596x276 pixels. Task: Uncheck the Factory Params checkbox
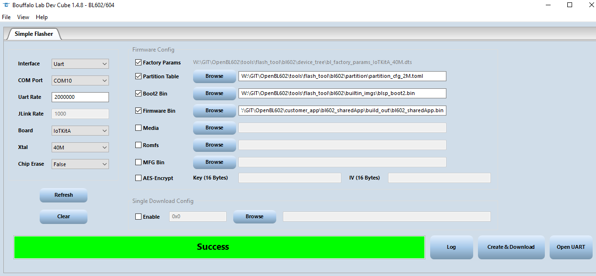click(x=139, y=63)
